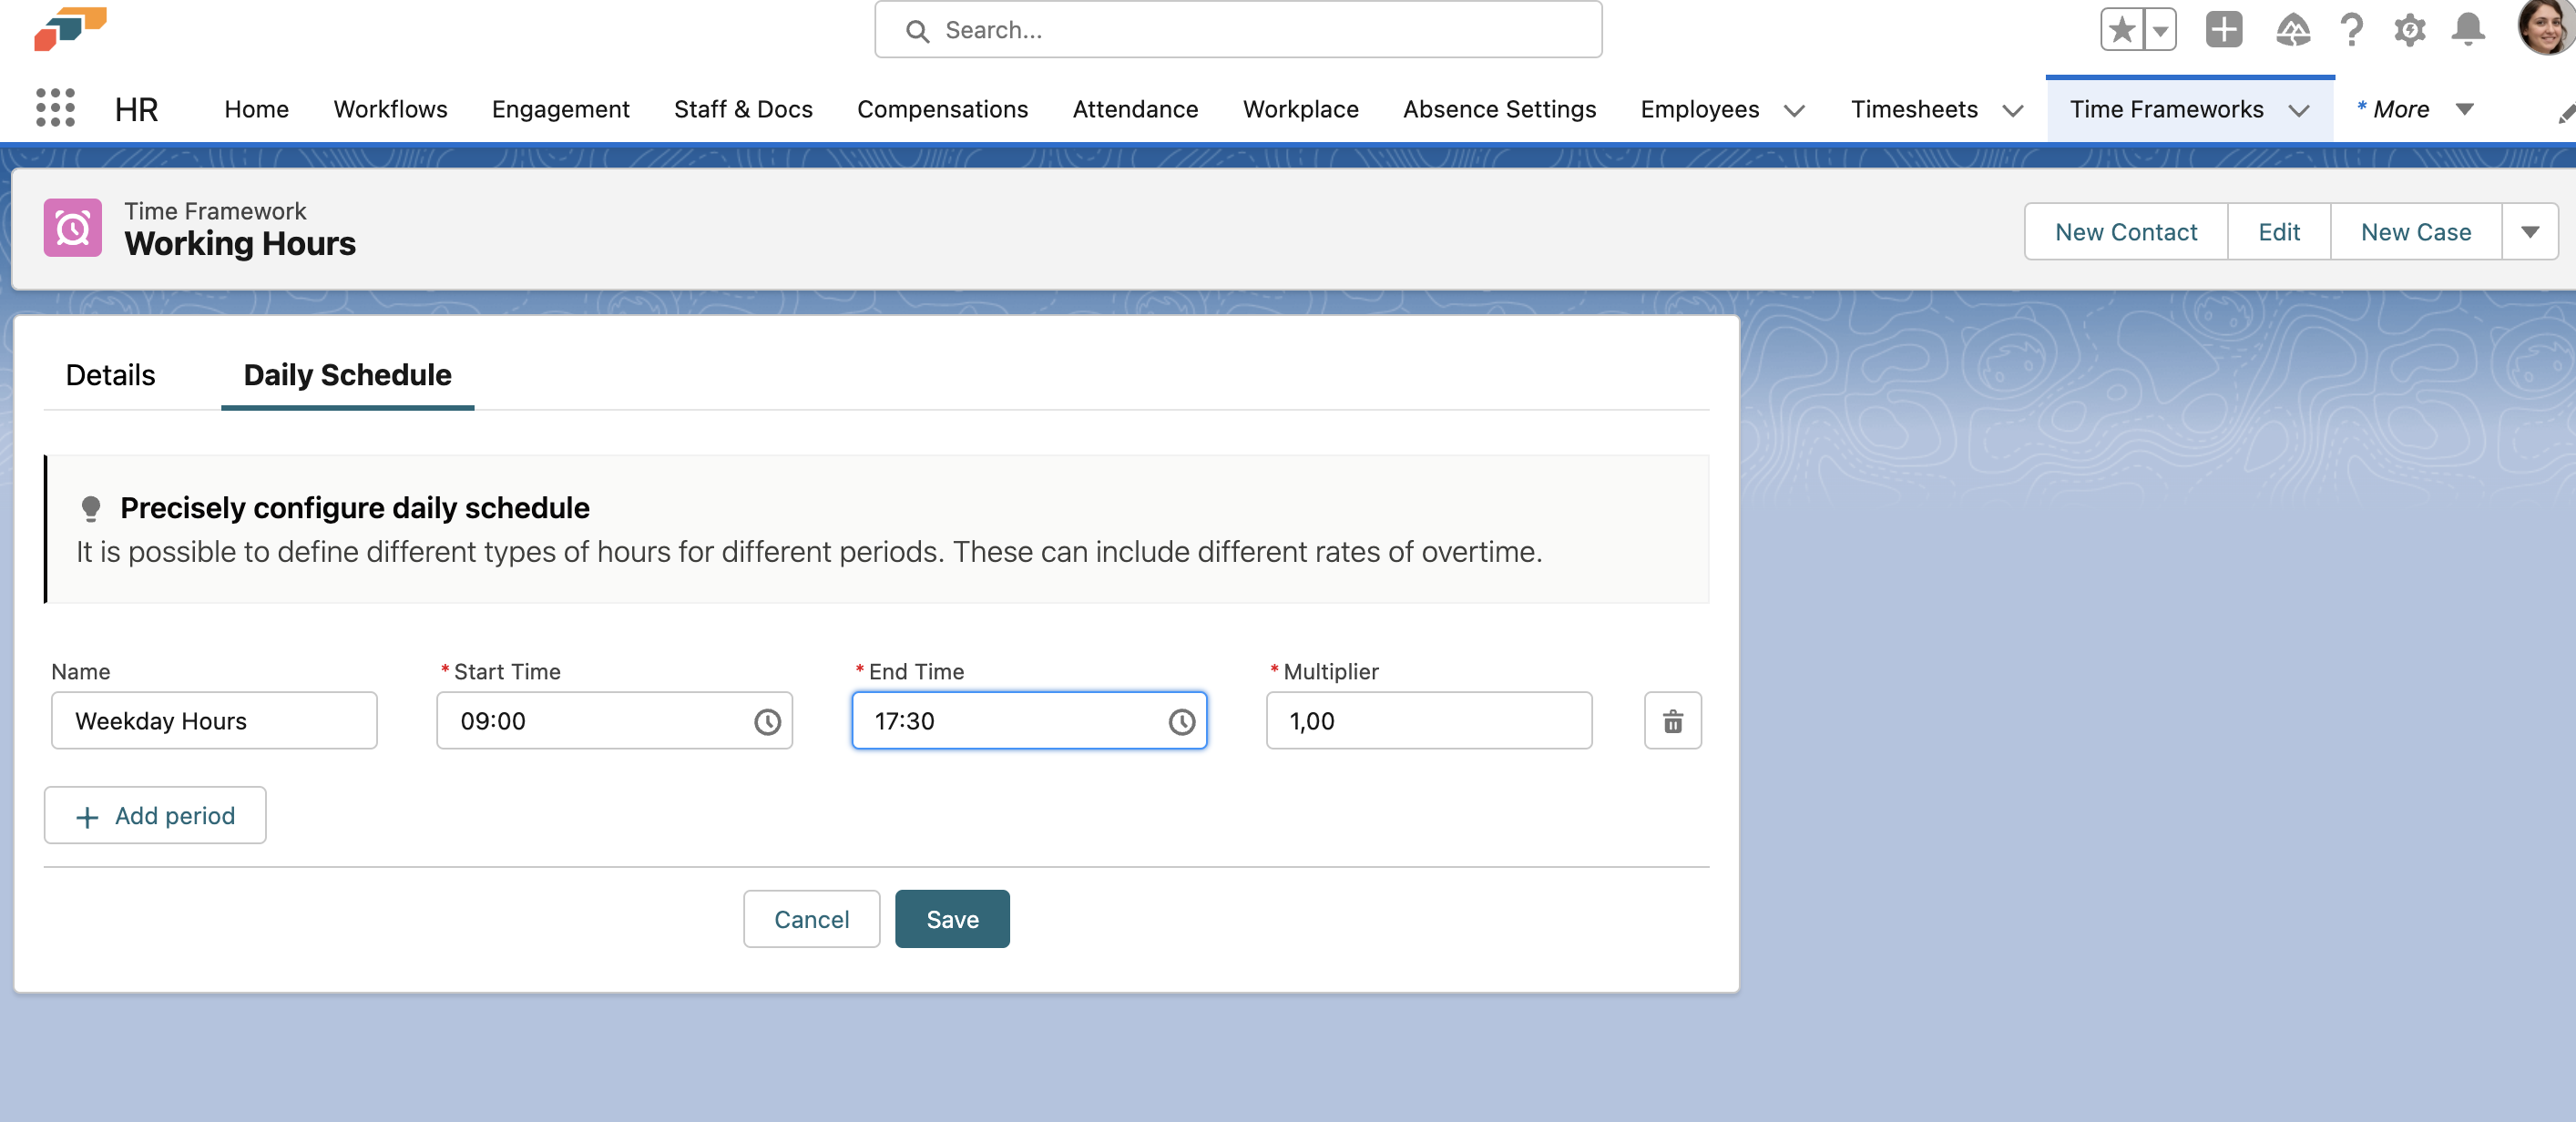The height and width of the screenshot is (1122, 2576).
Task: Open the Attendance nav tab
Action: (1135, 109)
